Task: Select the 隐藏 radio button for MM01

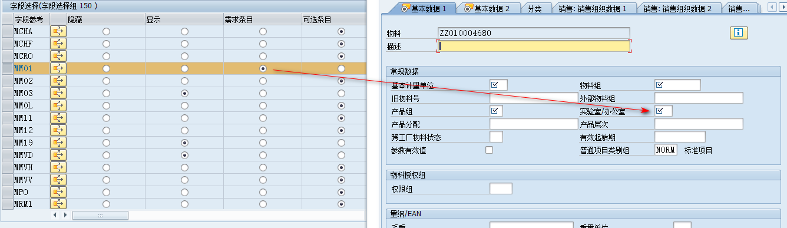Action: [x=106, y=68]
